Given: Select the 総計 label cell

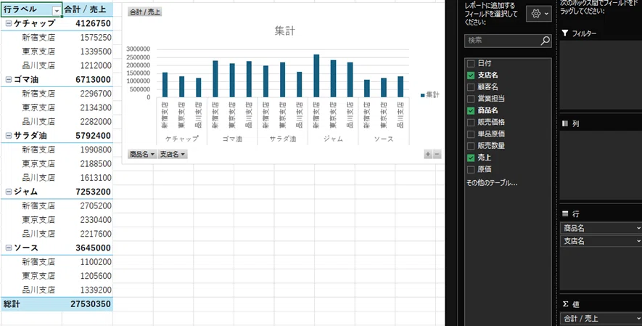Looking at the screenshot, I should [31, 304].
